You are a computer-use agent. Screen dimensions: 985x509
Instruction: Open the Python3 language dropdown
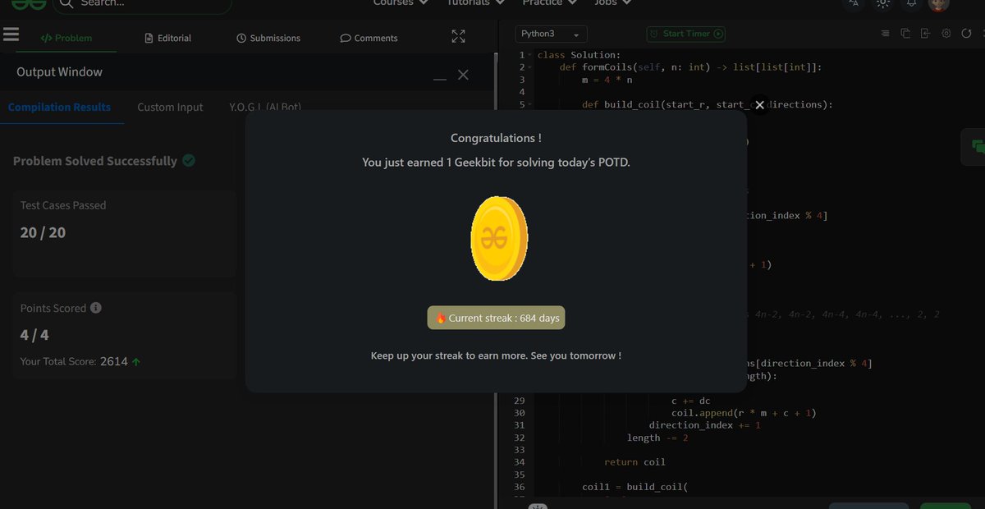click(x=551, y=34)
